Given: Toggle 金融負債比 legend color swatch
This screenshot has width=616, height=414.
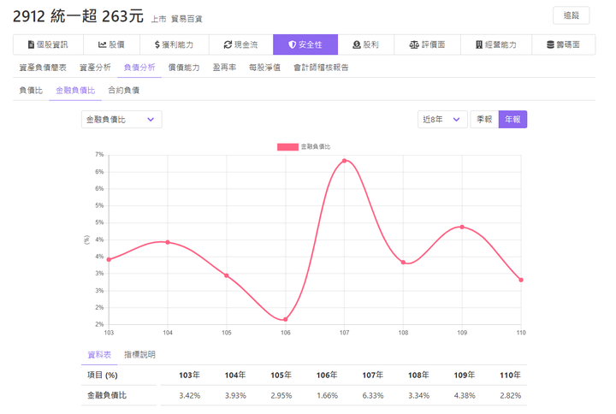Looking at the screenshot, I should (287, 147).
